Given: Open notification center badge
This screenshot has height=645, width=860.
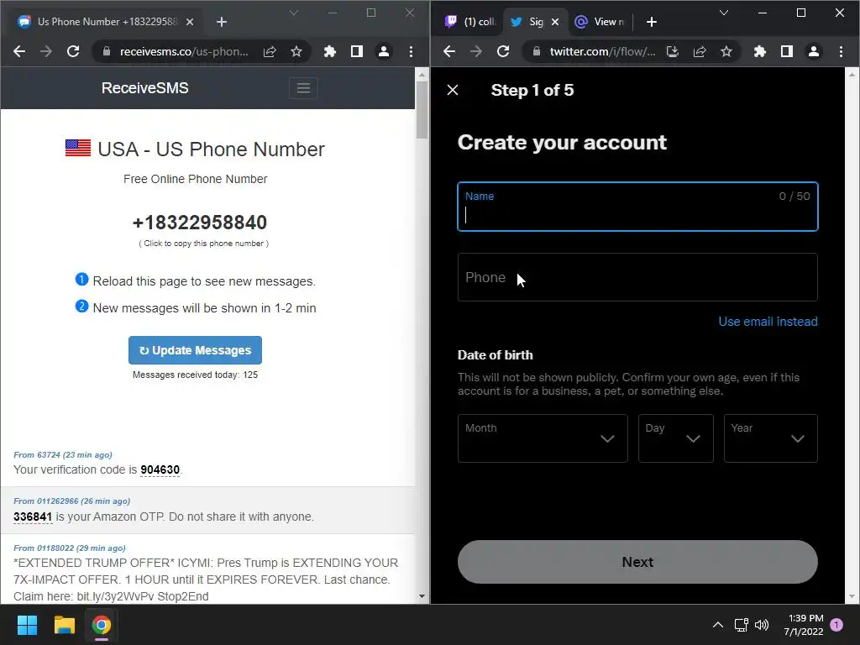Looking at the screenshot, I should point(836,625).
